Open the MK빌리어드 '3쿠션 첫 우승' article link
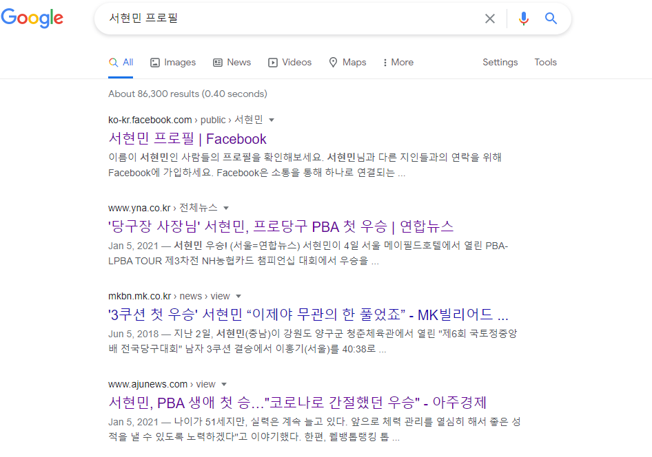652x457 pixels. click(x=308, y=315)
